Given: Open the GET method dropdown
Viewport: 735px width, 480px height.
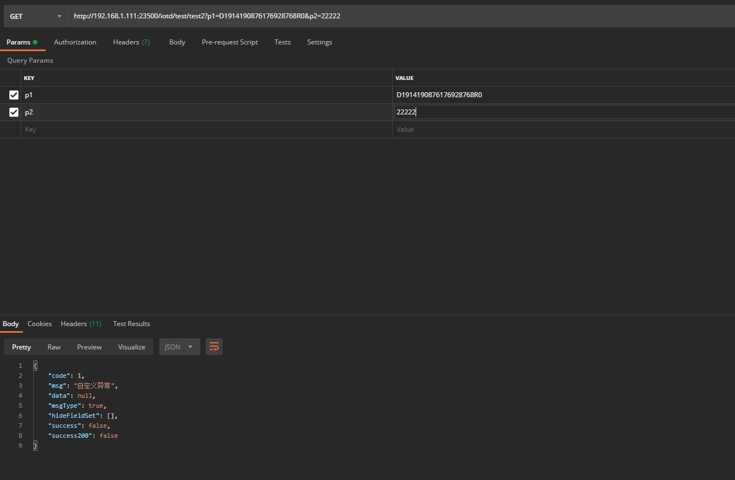Looking at the screenshot, I should pos(36,16).
